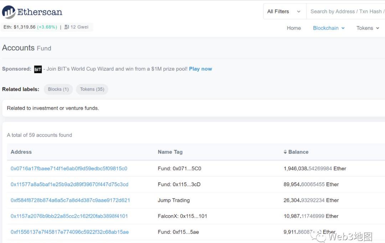Open the FalconX address 0x1157a2076b9b...
This screenshot has width=385, height=243.
pos(69,216)
